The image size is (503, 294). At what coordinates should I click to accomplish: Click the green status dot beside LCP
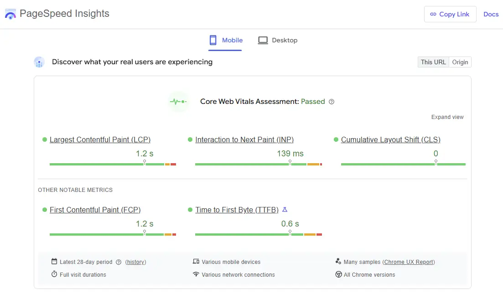(45, 139)
